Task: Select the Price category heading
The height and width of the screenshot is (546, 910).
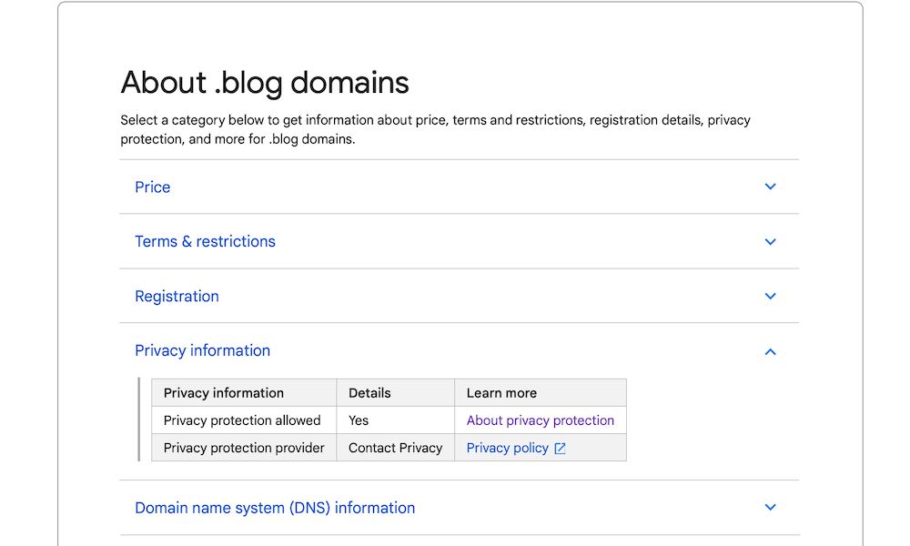Action: pyautogui.click(x=152, y=187)
